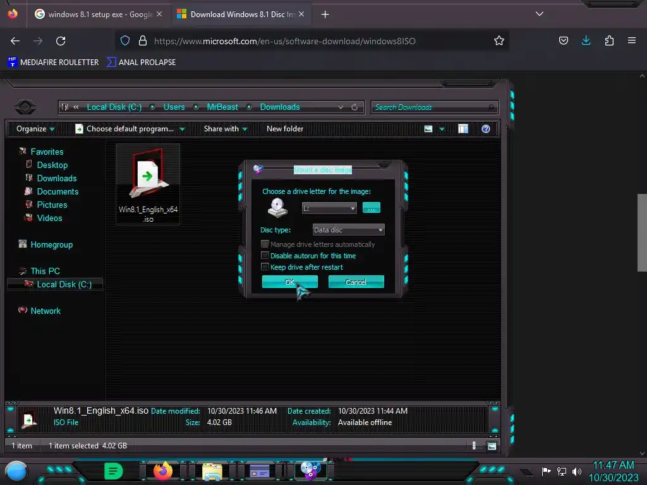Click the browse ellipsis button
647x485 pixels.
[371, 208]
